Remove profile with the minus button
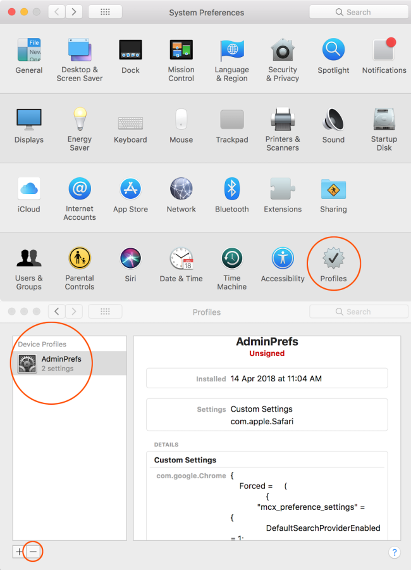The height and width of the screenshot is (570, 411). [x=33, y=552]
